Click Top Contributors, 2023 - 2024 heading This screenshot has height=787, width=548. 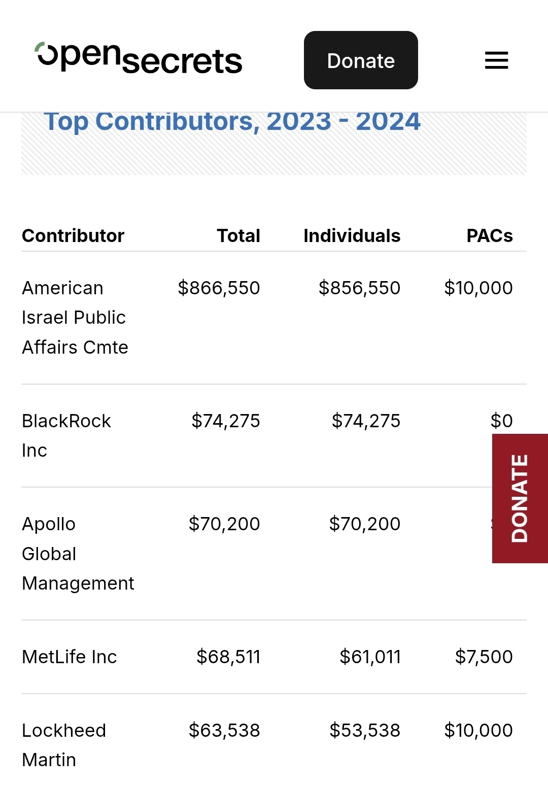[232, 121]
